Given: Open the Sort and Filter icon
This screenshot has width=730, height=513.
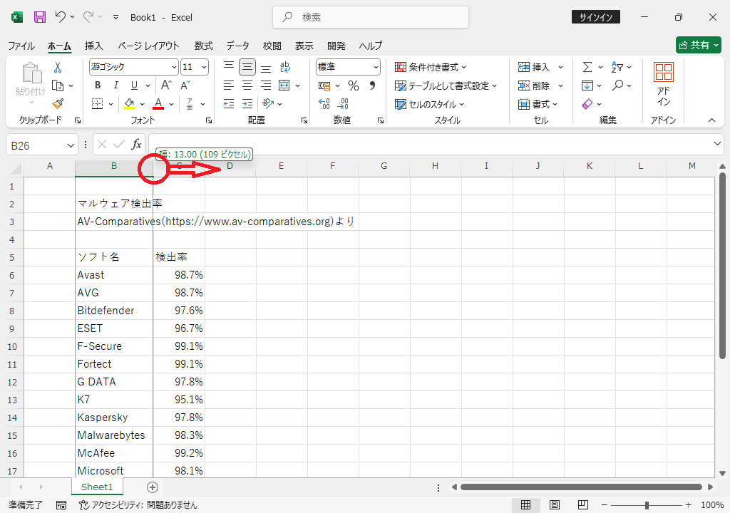Looking at the screenshot, I should click(x=617, y=67).
